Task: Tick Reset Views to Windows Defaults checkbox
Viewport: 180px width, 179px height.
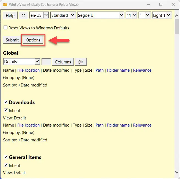Action: coord(5,28)
